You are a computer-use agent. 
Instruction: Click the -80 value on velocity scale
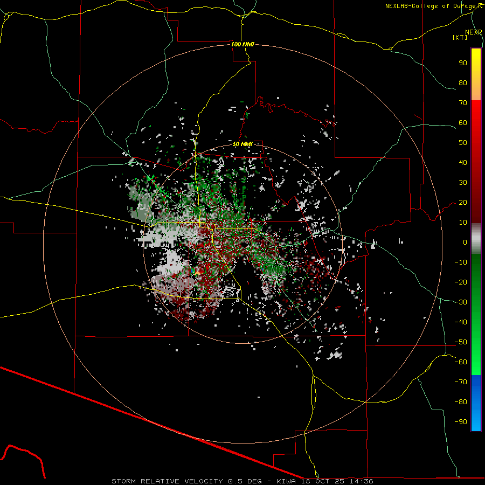pos(461,402)
